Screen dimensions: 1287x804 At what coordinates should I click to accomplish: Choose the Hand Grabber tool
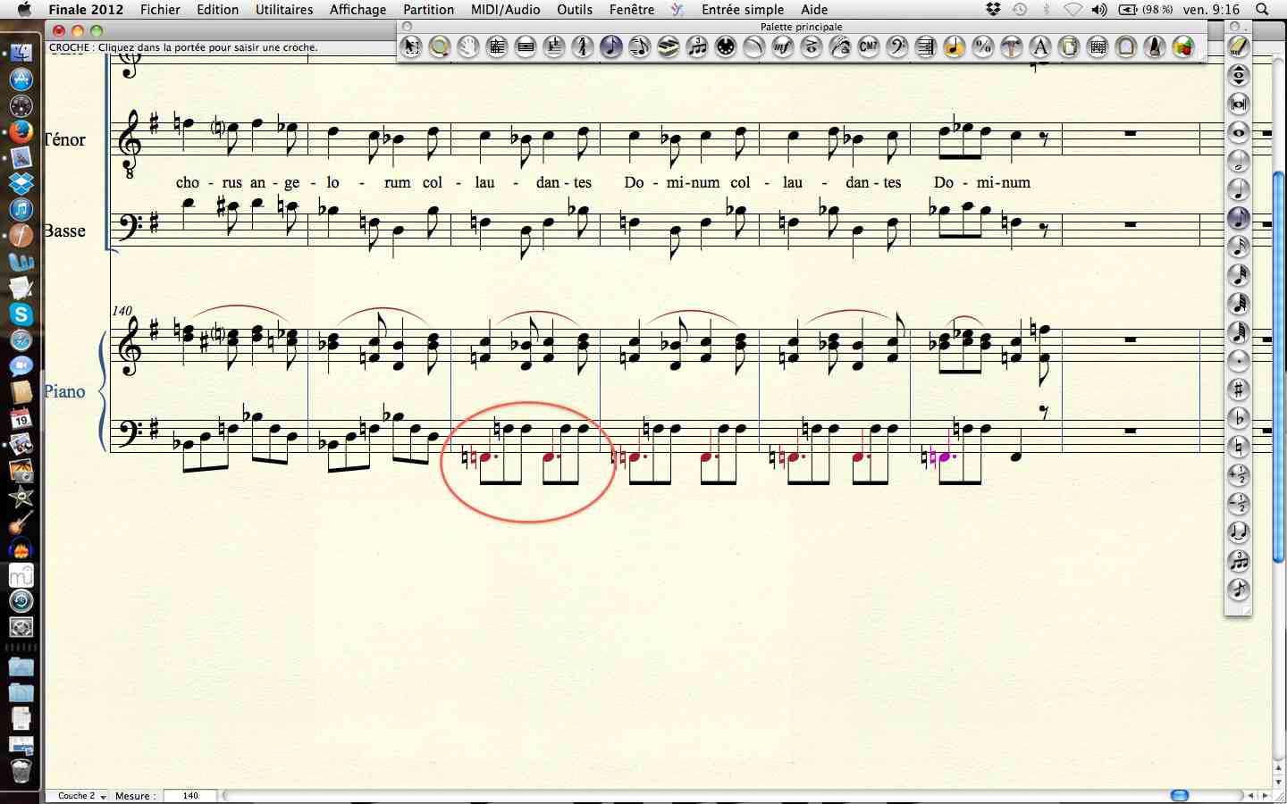pyautogui.click(x=467, y=46)
